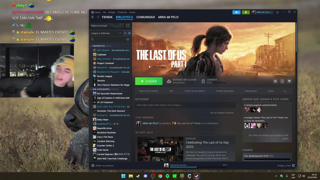Open Punto de encuentro link

coord(195,91)
